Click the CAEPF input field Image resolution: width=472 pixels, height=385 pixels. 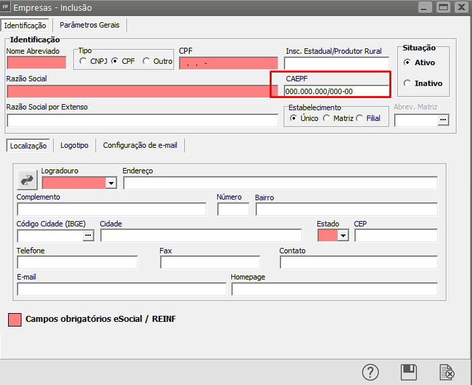point(336,91)
